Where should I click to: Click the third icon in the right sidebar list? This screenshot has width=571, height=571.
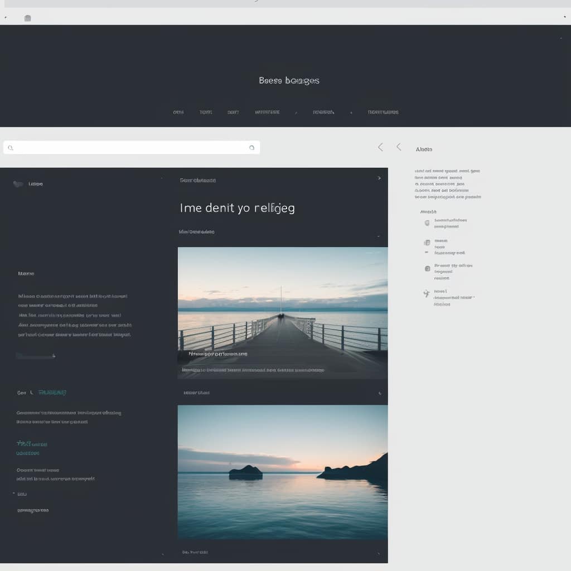[427, 268]
